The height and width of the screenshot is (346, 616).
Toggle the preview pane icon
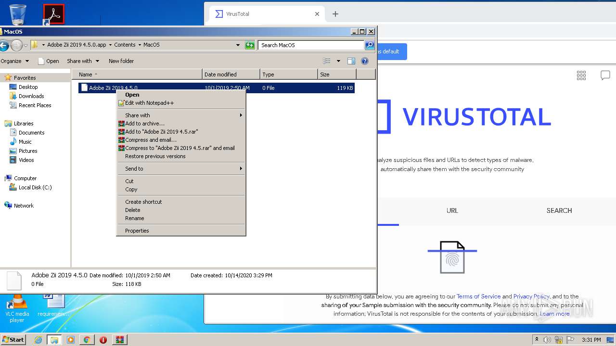[x=351, y=61]
